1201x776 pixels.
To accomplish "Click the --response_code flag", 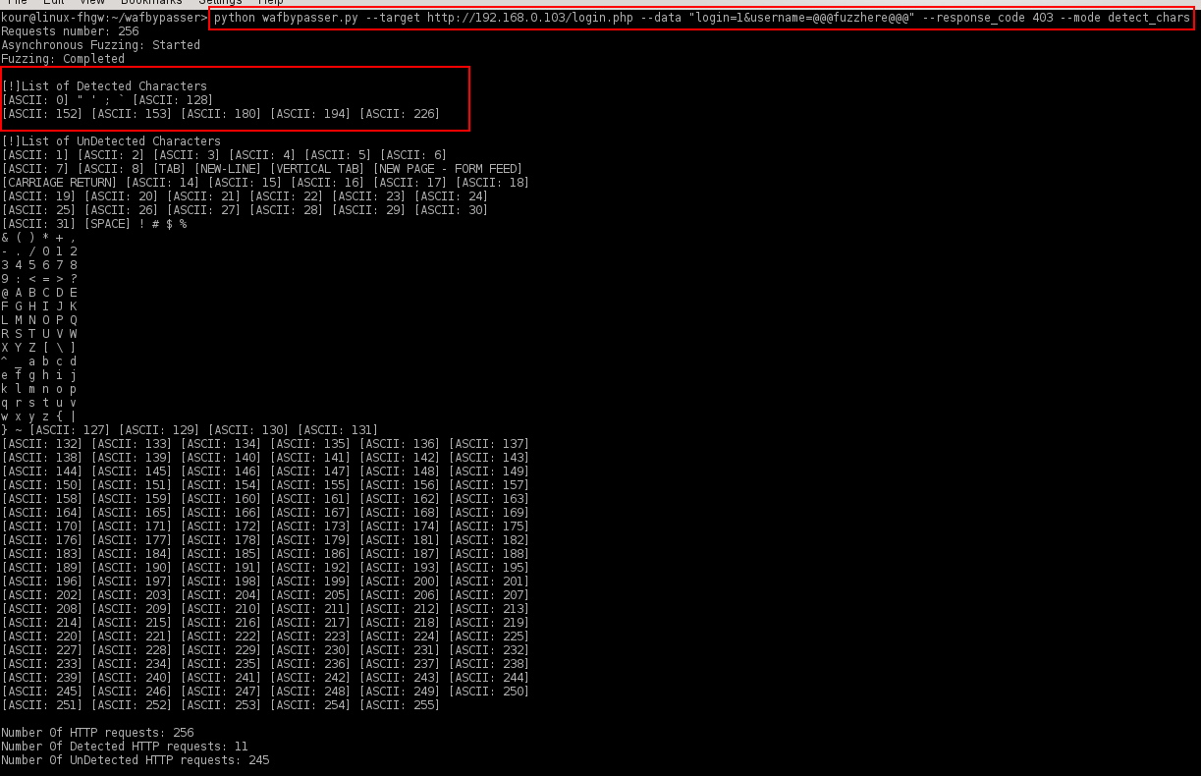I will 974,18.
